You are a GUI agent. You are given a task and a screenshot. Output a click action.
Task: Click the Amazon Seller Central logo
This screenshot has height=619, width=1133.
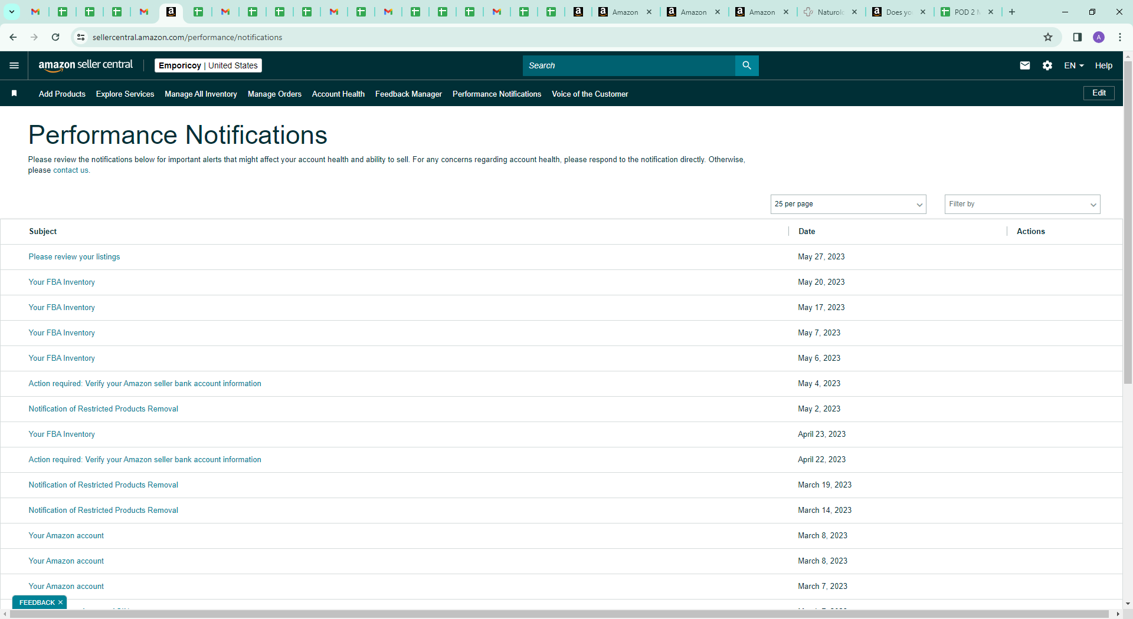(86, 65)
